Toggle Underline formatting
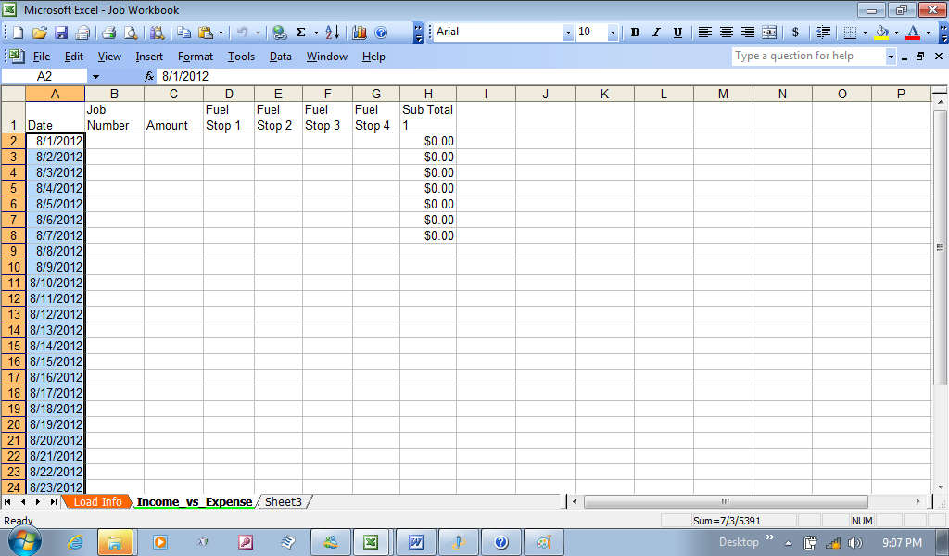Image resolution: width=949 pixels, height=556 pixels. point(677,32)
